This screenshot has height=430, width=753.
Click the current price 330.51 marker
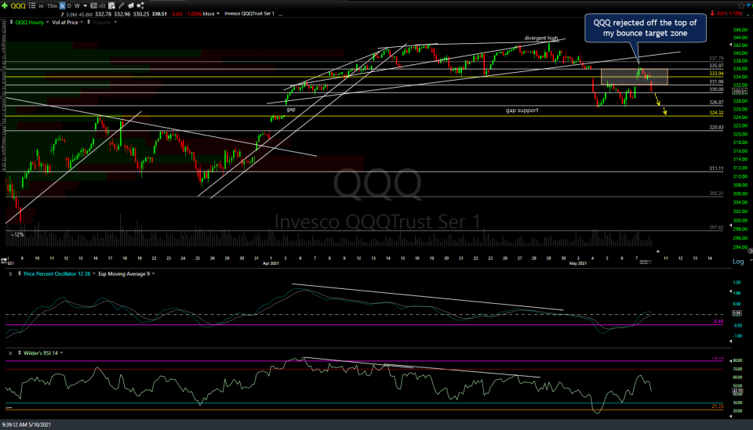(x=740, y=91)
